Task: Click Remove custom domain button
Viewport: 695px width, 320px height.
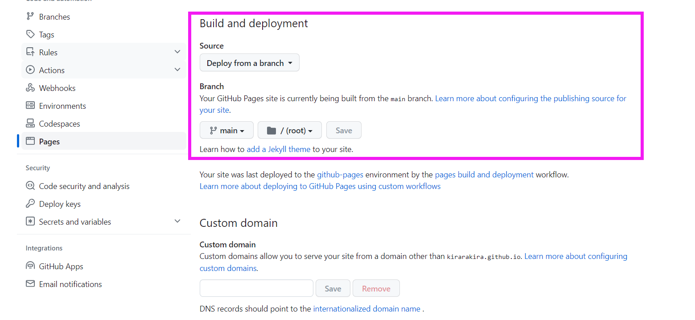Action: point(376,288)
